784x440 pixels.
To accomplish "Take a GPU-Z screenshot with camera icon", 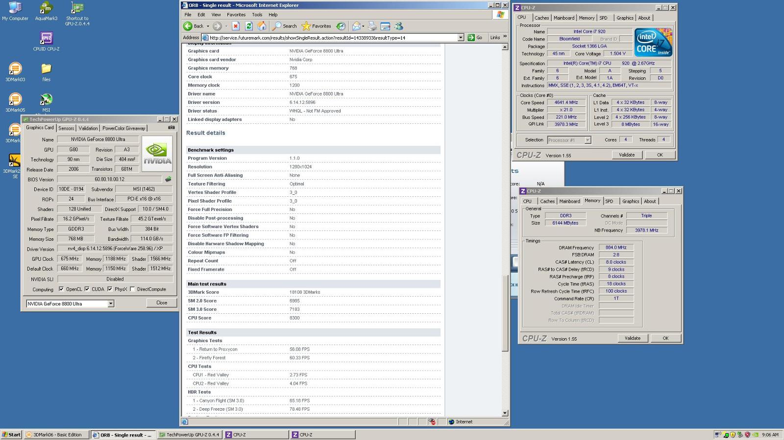I will (171, 127).
